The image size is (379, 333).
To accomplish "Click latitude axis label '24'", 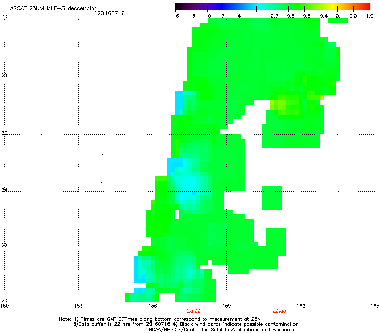I will (x=4, y=190).
